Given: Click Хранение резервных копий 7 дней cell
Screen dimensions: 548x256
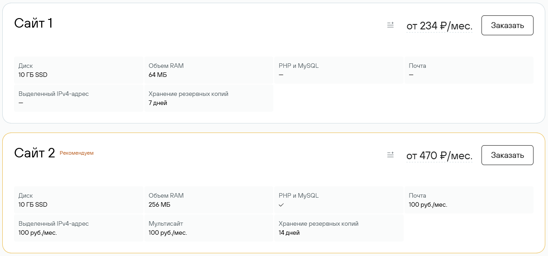Looking at the screenshot, I should 209,98.
